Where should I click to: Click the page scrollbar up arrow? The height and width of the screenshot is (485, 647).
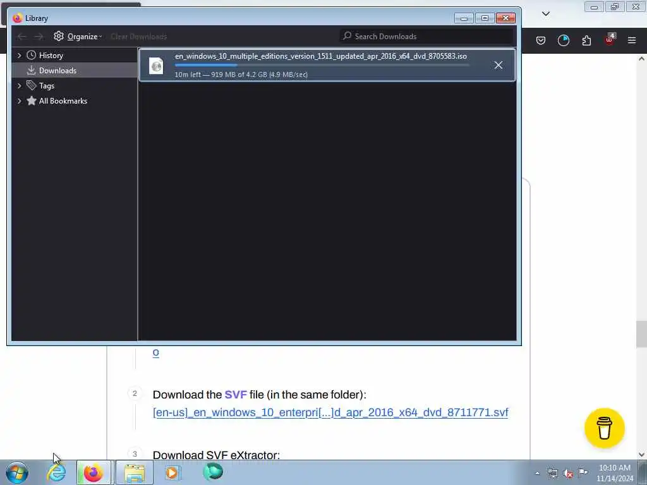pyautogui.click(x=641, y=59)
